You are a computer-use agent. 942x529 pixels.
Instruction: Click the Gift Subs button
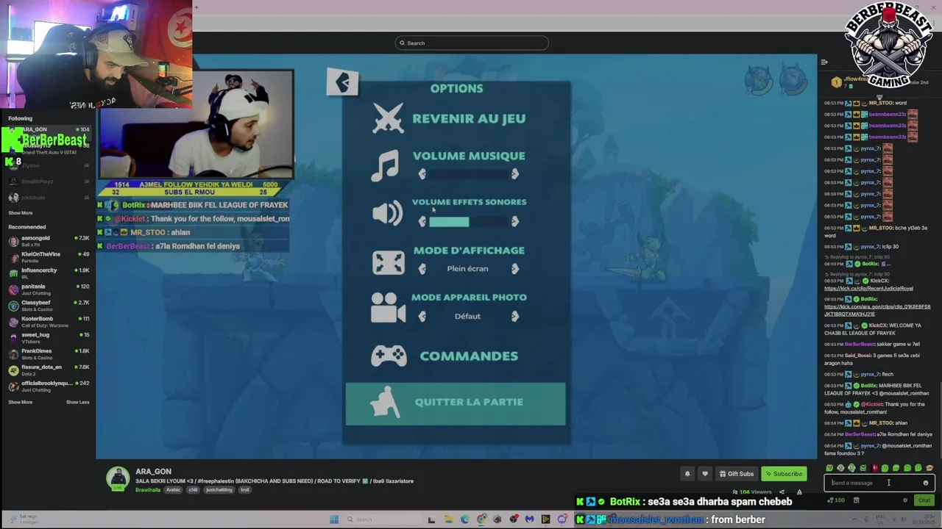pyautogui.click(x=737, y=474)
